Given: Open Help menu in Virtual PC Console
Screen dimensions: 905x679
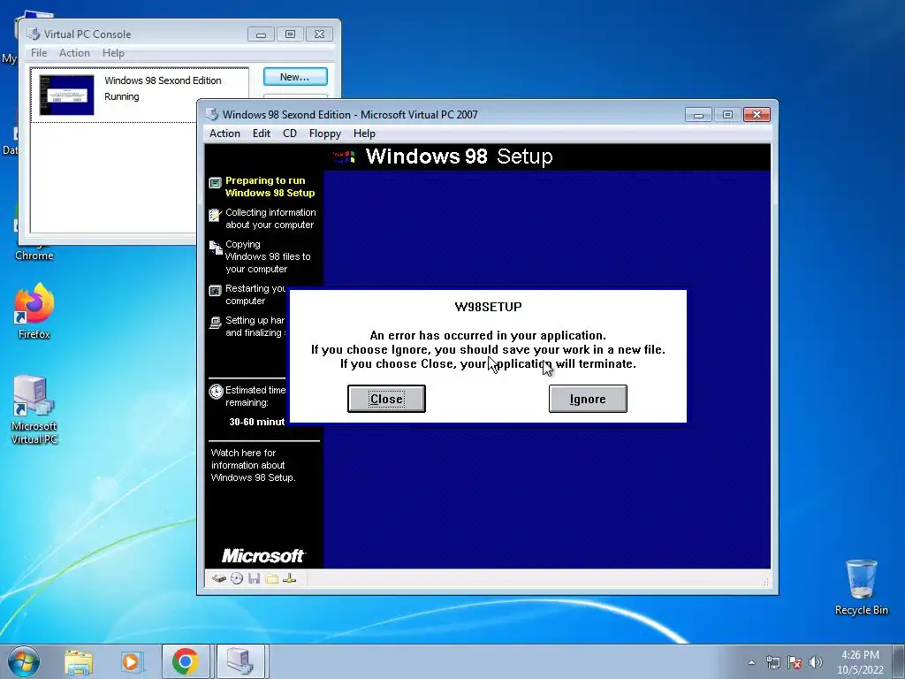Looking at the screenshot, I should [x=113, y=52].
